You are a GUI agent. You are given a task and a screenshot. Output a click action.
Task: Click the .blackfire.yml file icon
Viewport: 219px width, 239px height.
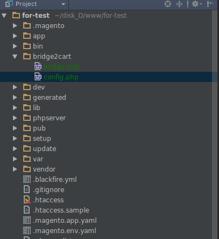tap(27, 179)
